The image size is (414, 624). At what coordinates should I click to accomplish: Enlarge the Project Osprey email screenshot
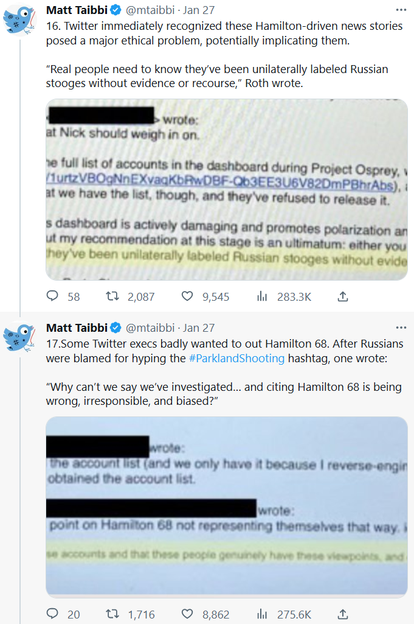pyautogui.click(x=227, y=189)
